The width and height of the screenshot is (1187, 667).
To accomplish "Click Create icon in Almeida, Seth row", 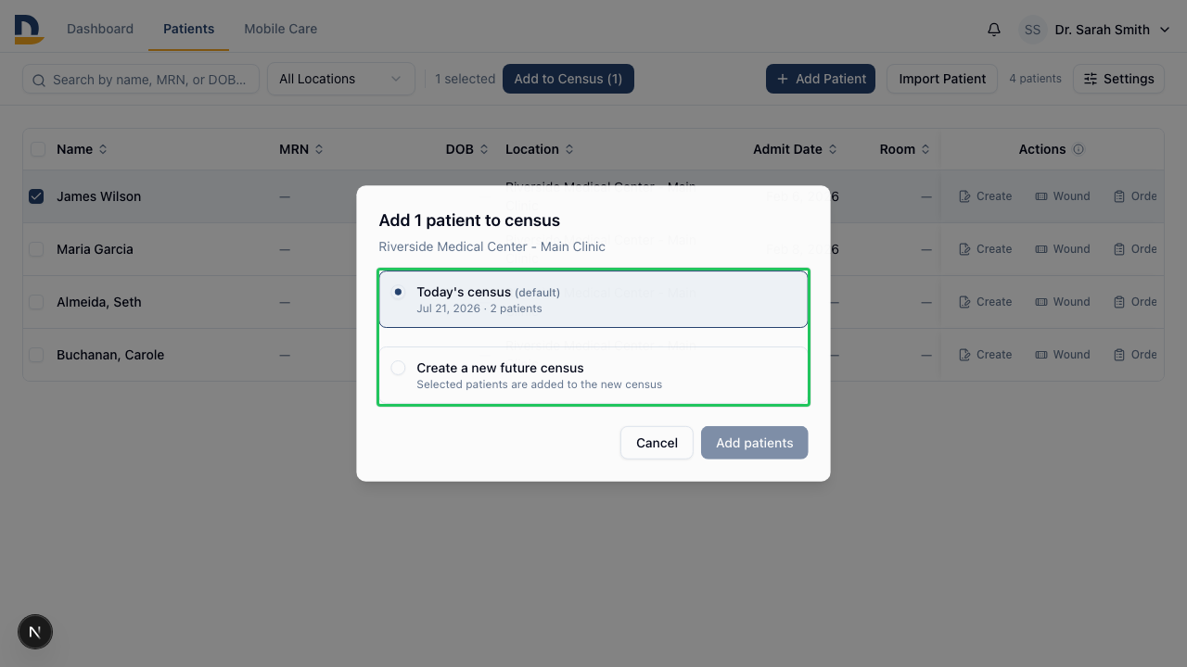I will (964, 302).
